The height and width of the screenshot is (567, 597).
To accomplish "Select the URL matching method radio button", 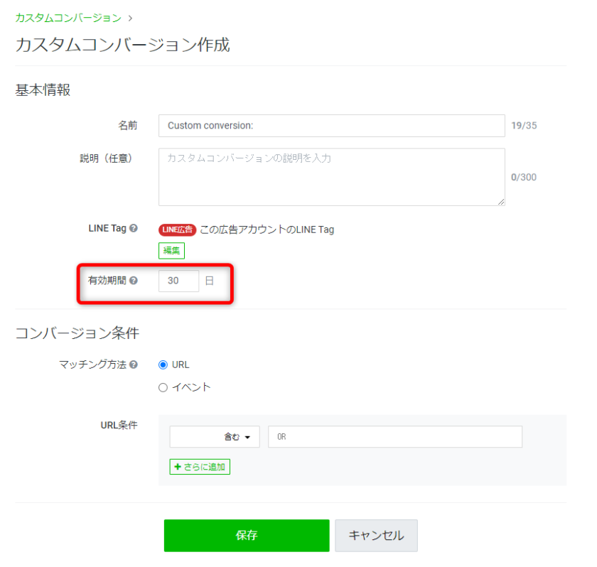I will click(x=163, y=364).
